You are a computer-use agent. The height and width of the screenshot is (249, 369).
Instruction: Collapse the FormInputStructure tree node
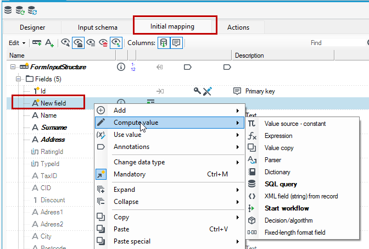[13, 67]
